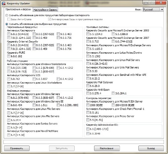Viewport: 168px width, 154px height.
Task: Click the empty status progress bar
Action: (84, 142)
